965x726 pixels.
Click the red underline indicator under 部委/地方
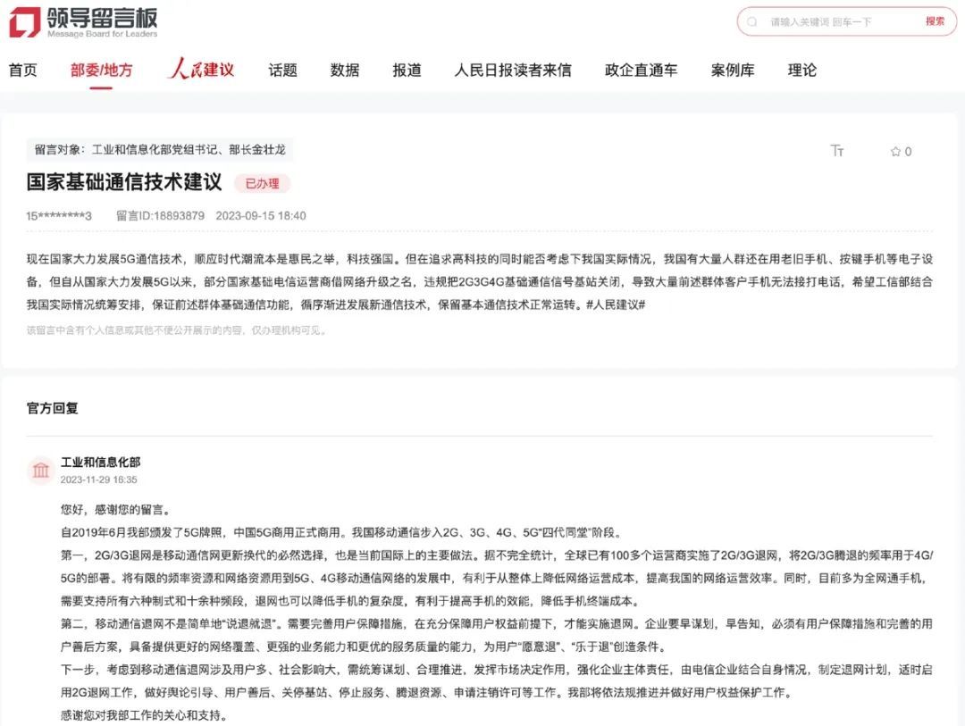click(98, 86)
